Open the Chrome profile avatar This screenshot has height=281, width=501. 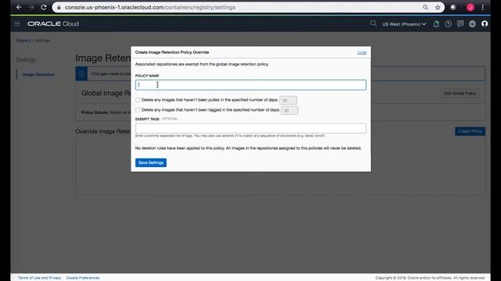(470, 7)
